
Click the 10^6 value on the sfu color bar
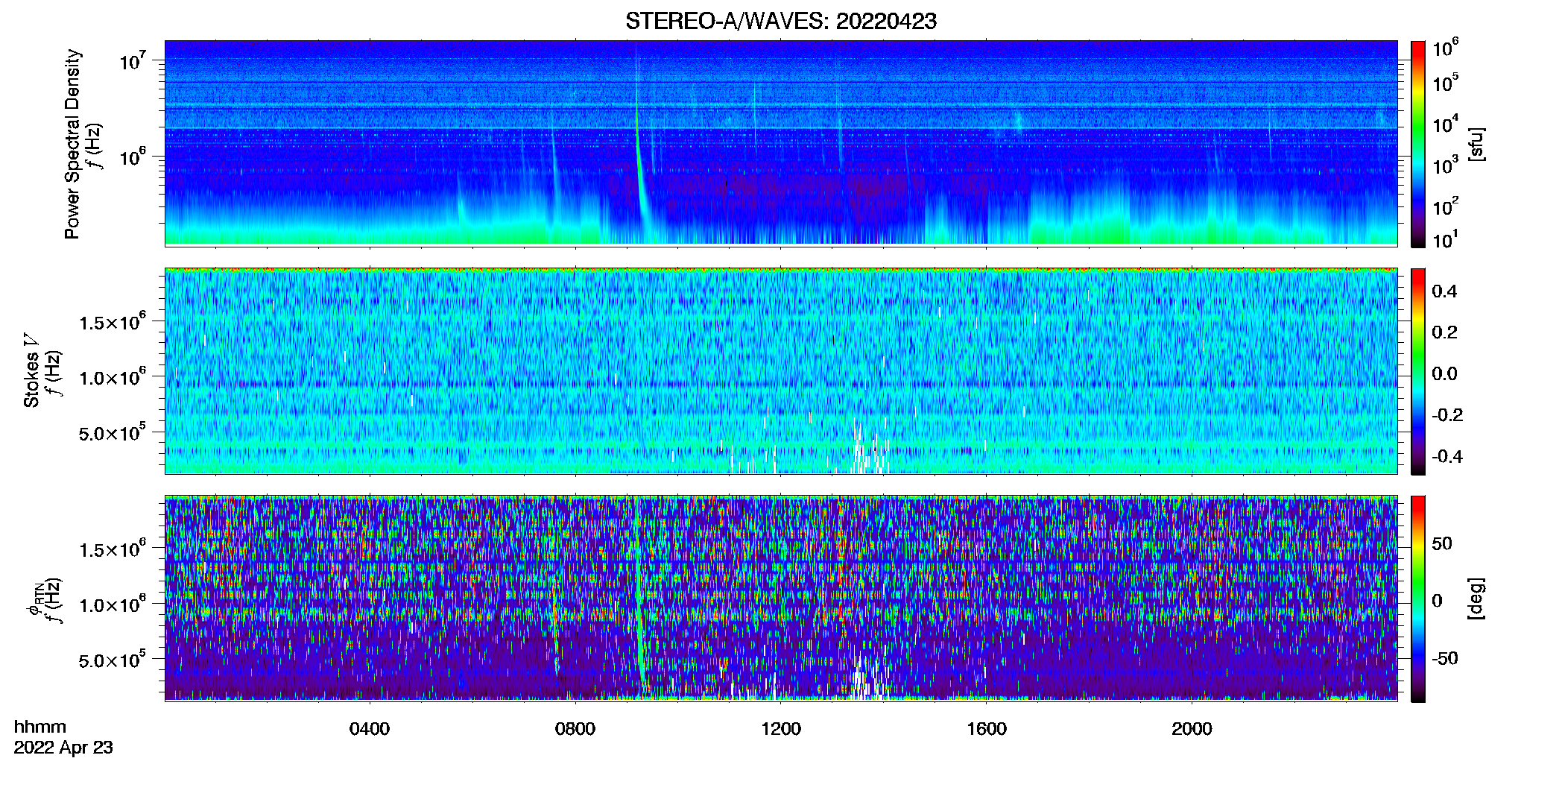(x=1446, y=48)
